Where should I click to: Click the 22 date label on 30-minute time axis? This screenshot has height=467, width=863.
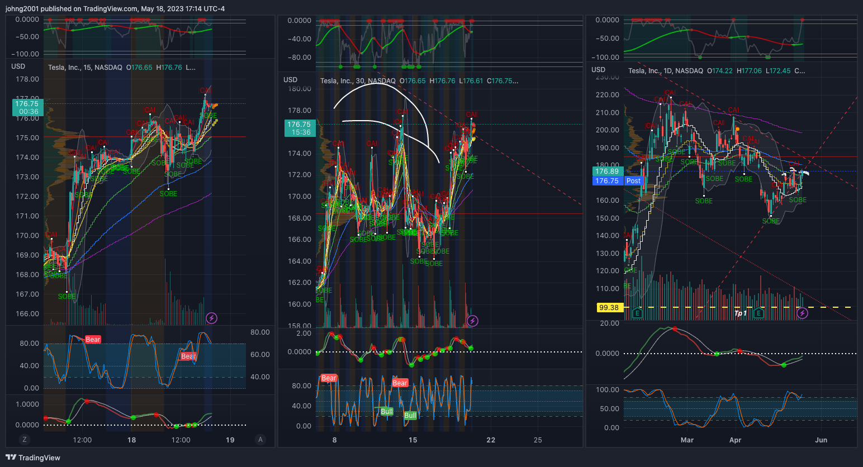491,440
